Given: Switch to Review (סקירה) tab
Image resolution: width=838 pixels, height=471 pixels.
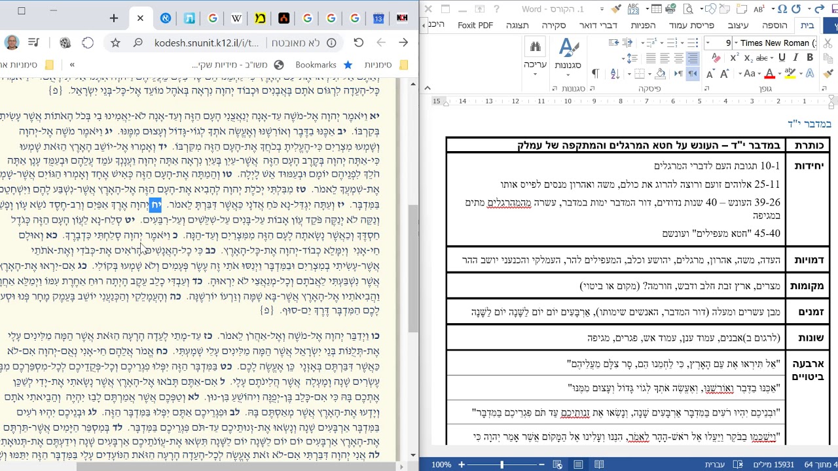Looking at the screenshot, I should click(554, 25).
